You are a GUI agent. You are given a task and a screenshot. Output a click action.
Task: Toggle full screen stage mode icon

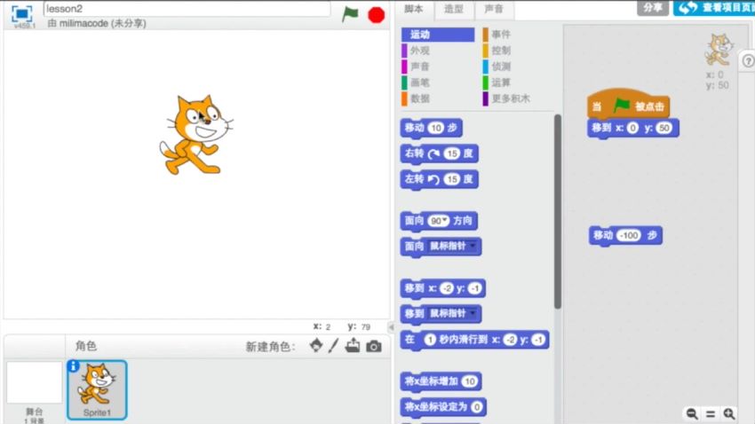21,14
